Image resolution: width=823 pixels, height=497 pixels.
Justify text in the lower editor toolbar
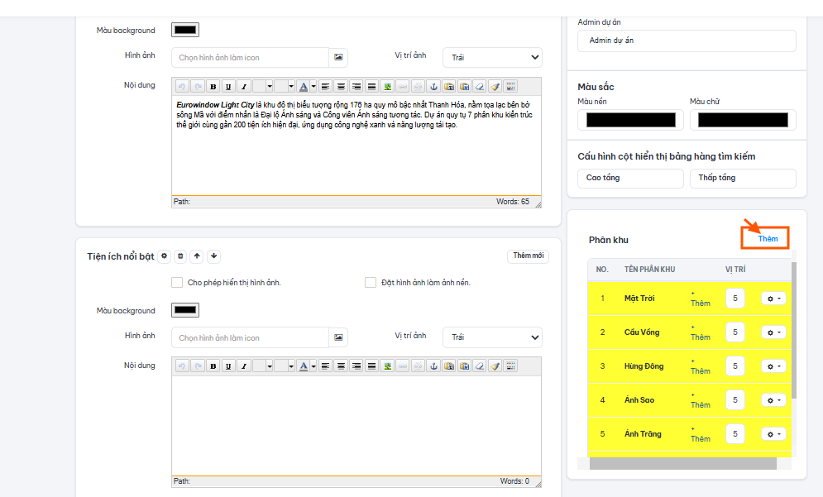(371, 366)
